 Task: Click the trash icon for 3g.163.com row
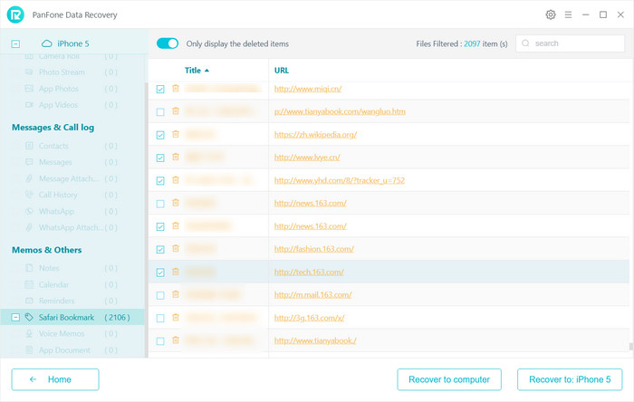(x=176, y=318)
